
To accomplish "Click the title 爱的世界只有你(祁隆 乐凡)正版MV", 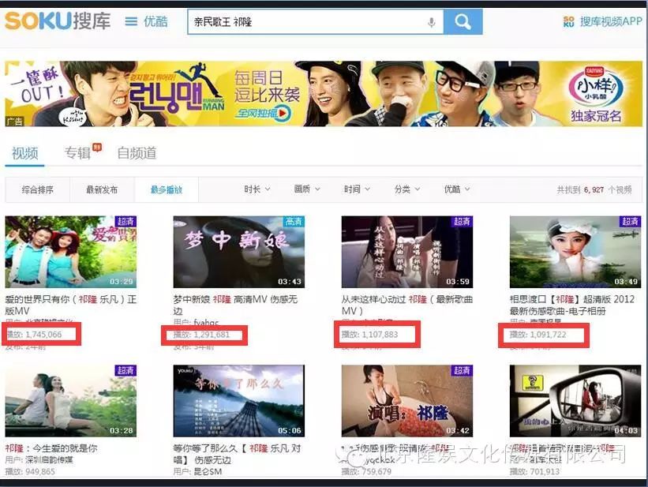I will (x=71, y=305).
